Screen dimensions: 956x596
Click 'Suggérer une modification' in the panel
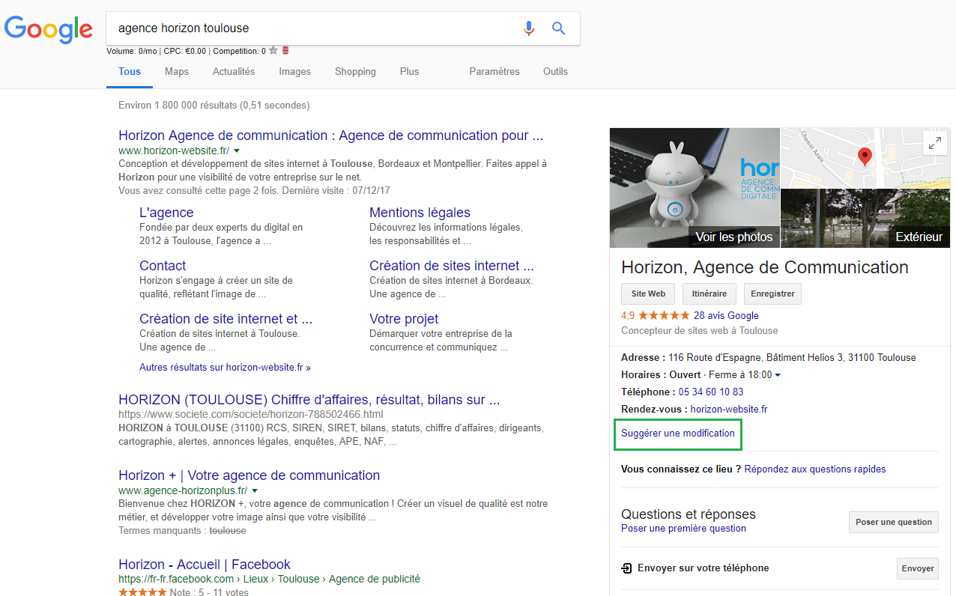tap(677, 434)
